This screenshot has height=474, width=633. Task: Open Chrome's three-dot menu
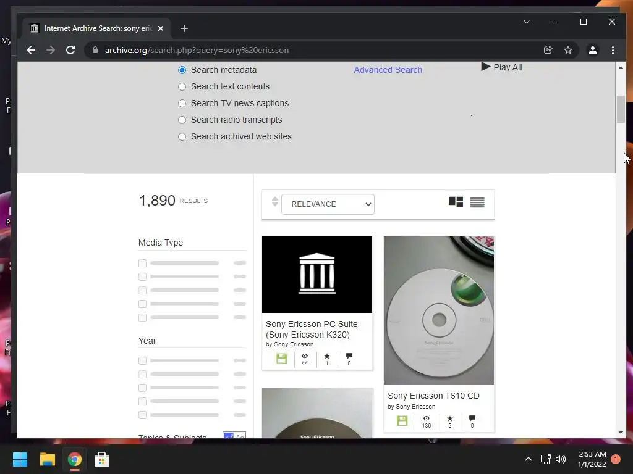[613, 50]
